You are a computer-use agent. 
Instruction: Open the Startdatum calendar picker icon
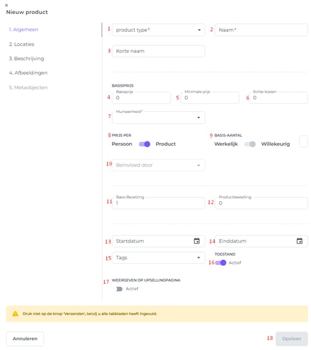point(197,241)
